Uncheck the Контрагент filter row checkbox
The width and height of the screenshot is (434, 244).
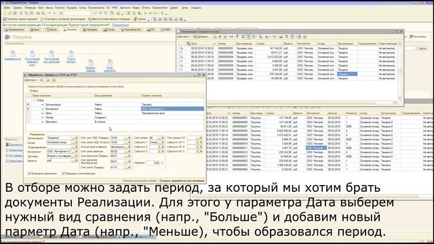28,108
